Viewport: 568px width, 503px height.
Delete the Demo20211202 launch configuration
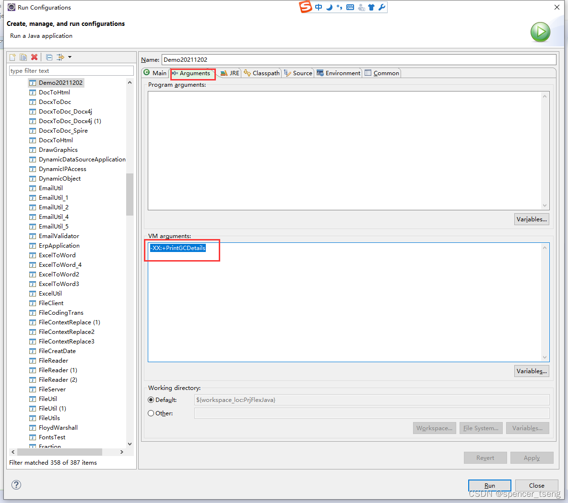(x=34, y=57)
